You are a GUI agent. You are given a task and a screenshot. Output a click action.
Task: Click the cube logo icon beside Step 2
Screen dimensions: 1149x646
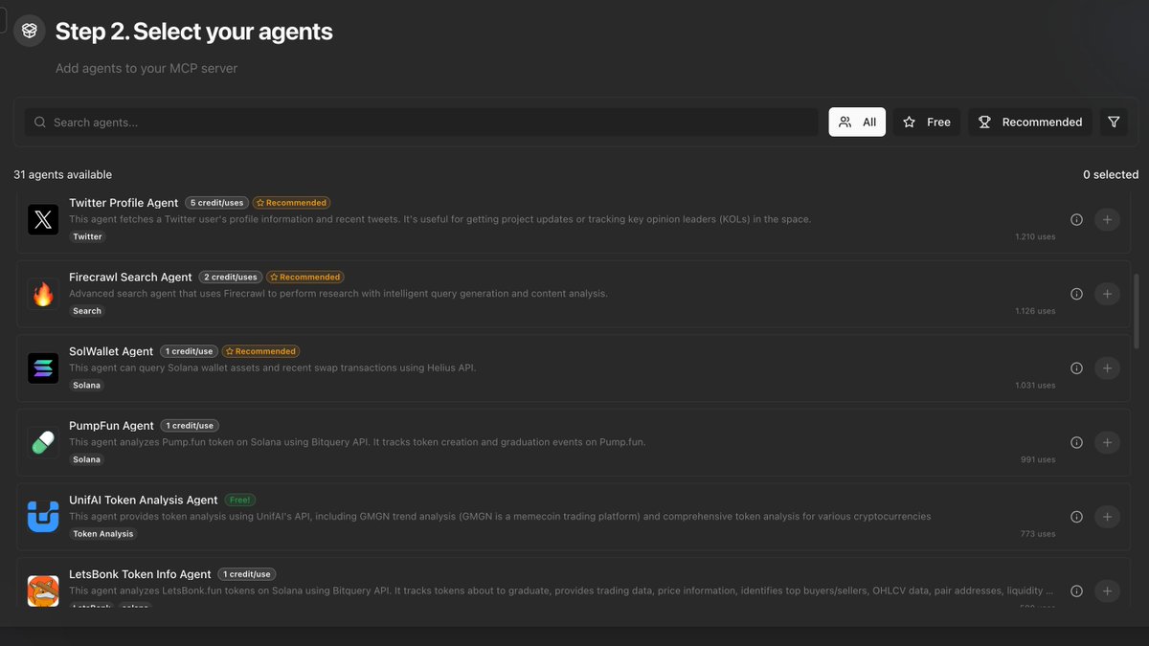tap(30, 31)
